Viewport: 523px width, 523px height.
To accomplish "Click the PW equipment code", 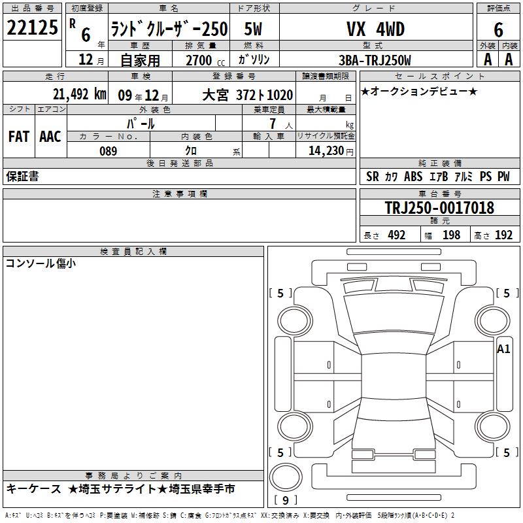I will tap(503, 177).
